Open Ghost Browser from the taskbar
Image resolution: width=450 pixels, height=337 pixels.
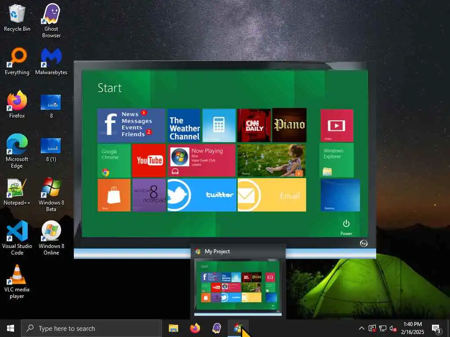(x=217, y=328)
